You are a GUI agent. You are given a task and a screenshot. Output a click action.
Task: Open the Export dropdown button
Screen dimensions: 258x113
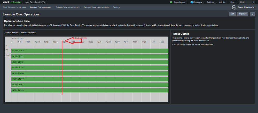[x=243, y=14]
